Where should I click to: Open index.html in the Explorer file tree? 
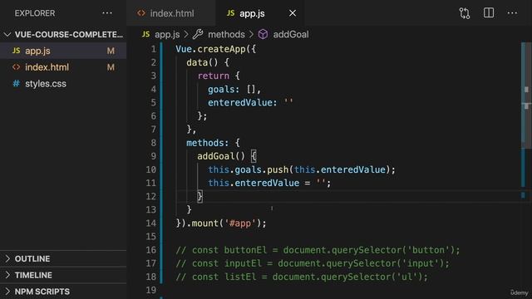pos(63,67)
